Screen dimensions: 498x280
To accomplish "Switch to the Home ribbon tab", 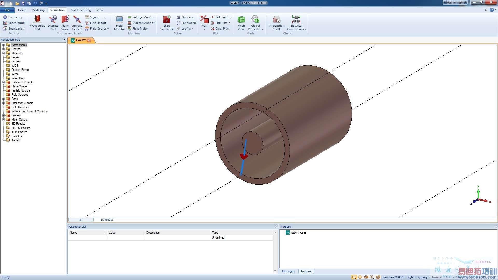I will (x=22, y=10).
